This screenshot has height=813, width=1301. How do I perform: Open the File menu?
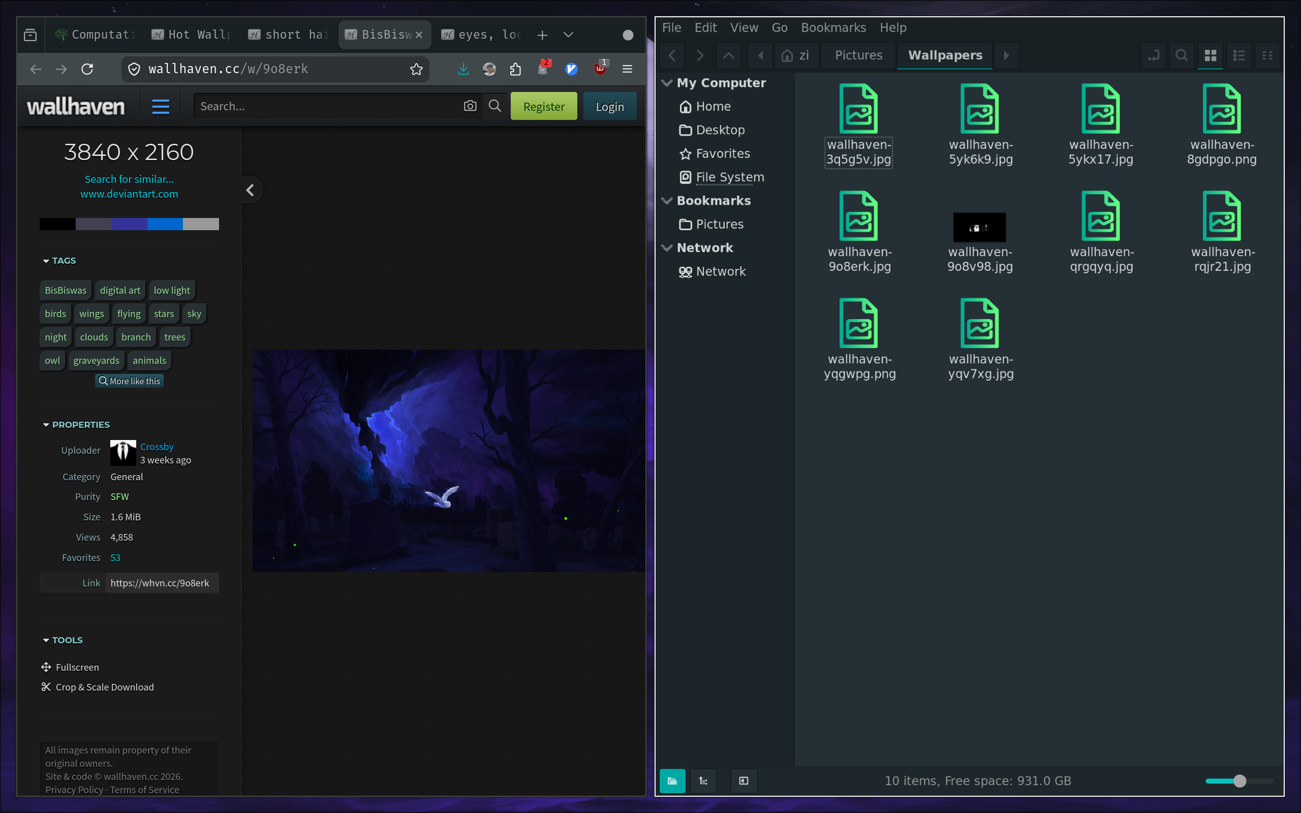tap(671, 27)
